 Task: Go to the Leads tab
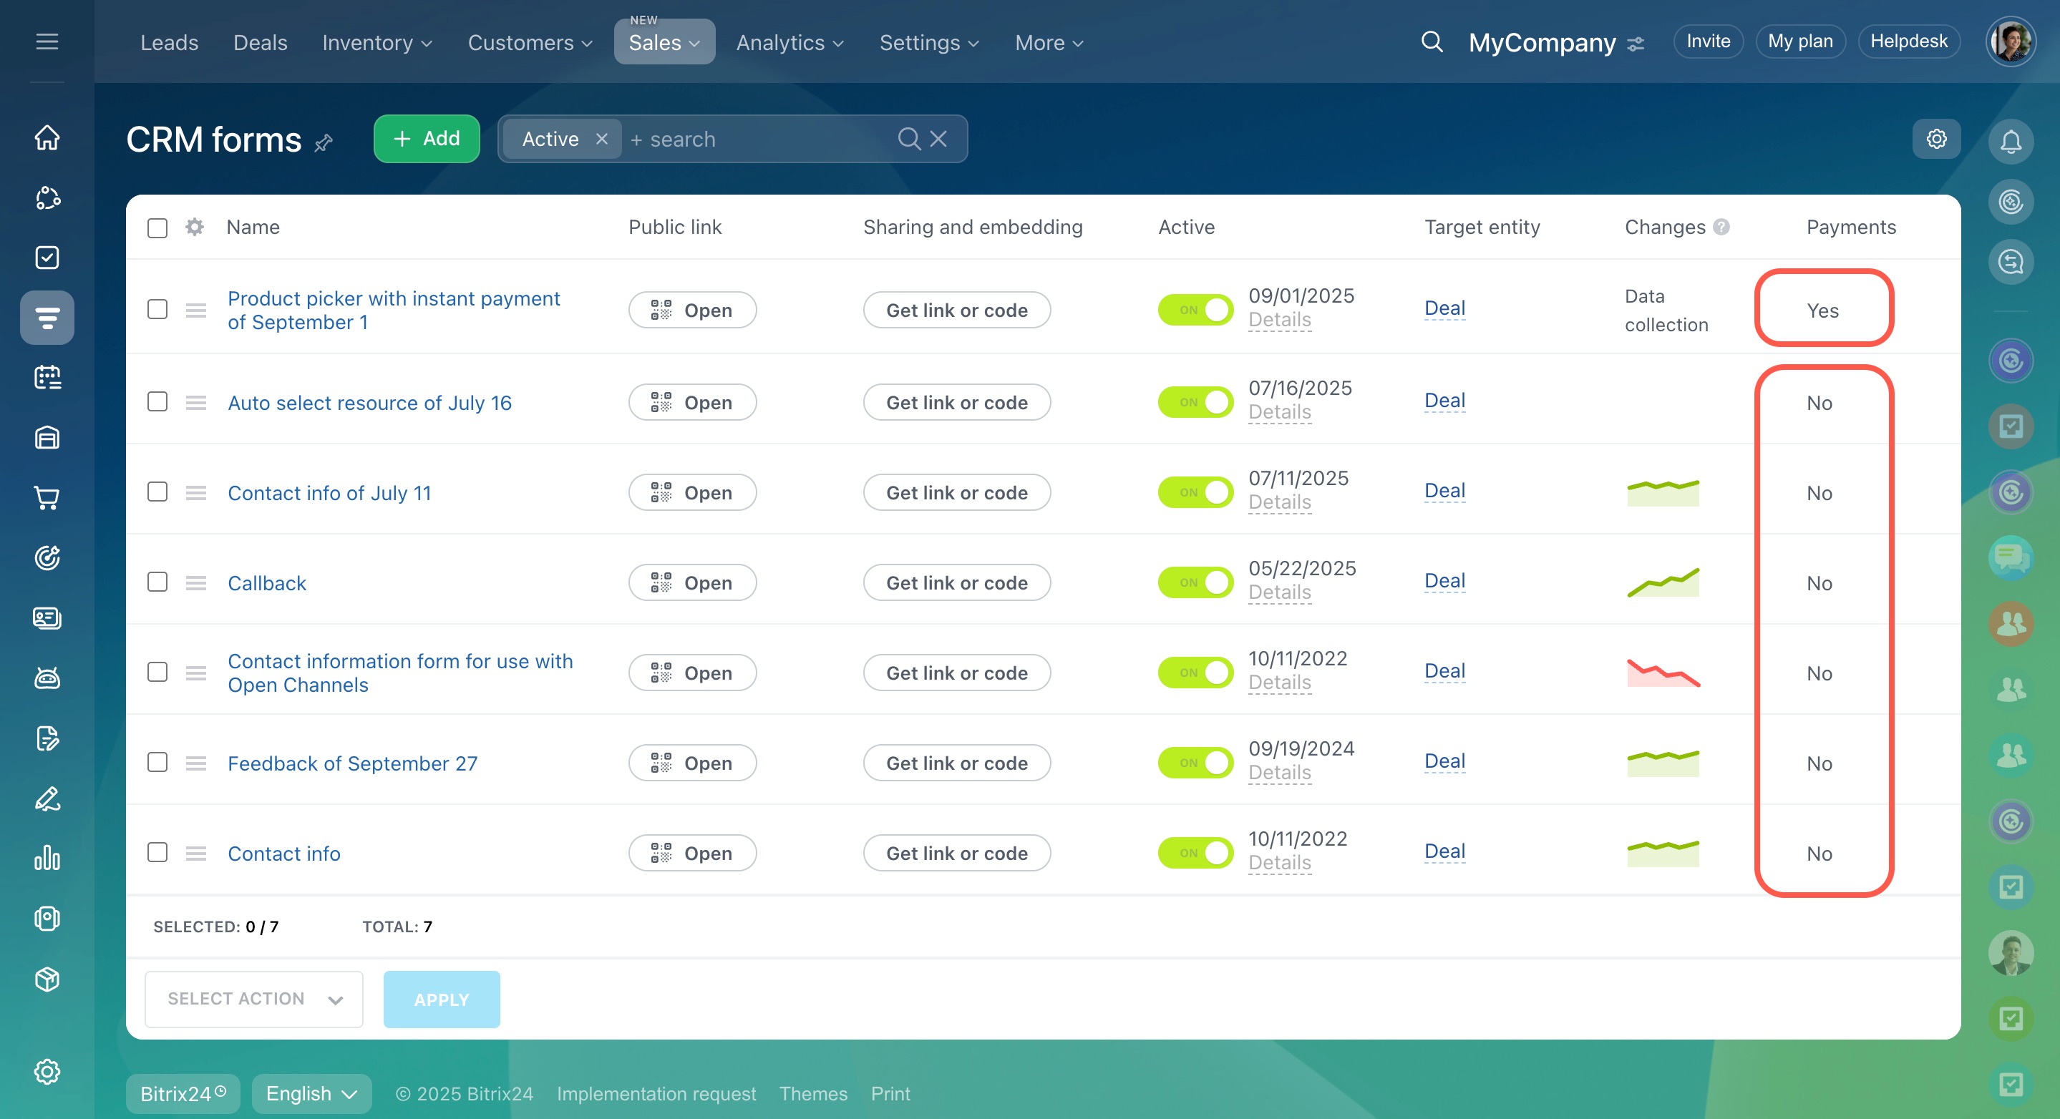(x=169, y=42)
